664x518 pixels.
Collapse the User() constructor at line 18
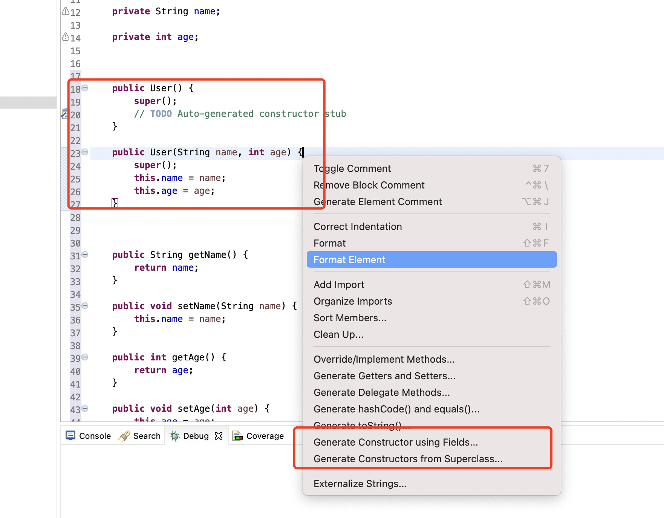tap(85, 88)
